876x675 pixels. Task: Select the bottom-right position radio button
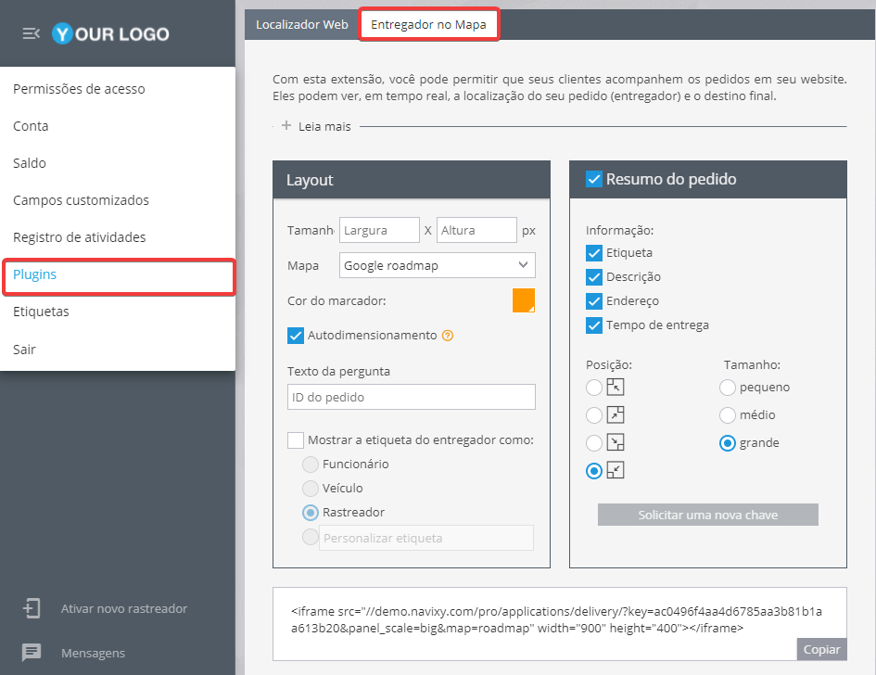594,443
